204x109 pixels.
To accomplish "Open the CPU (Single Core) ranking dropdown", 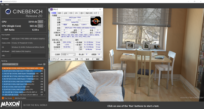I will (10, 64).
